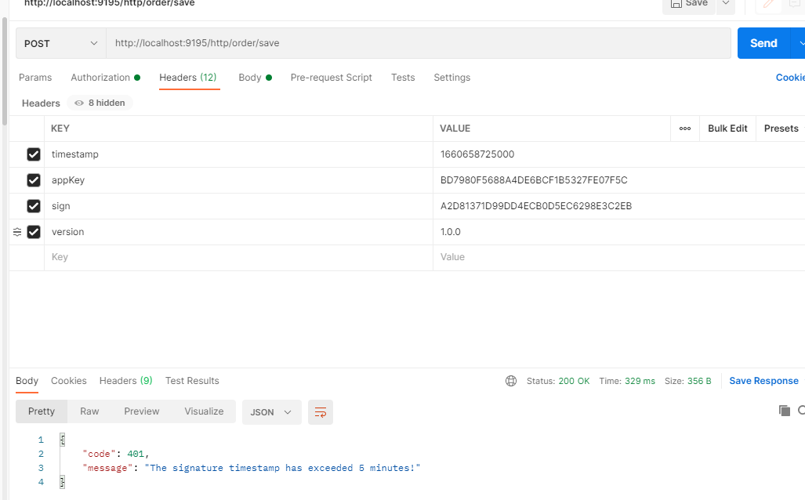Uncheck the timestamp header checkbox
Image resolution: width=805 pixels, height=500 pixels.
(x=34, y=154)
